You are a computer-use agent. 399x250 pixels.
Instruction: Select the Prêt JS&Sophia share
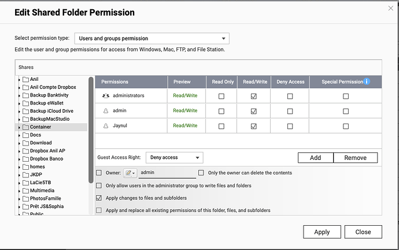(47, 206)
